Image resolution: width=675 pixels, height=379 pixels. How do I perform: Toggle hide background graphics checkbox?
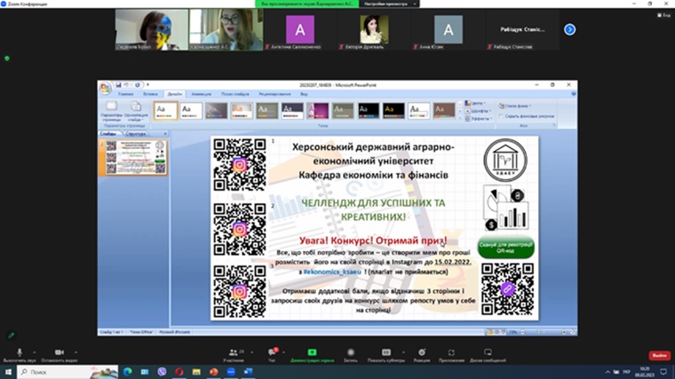tap(501, 116)
